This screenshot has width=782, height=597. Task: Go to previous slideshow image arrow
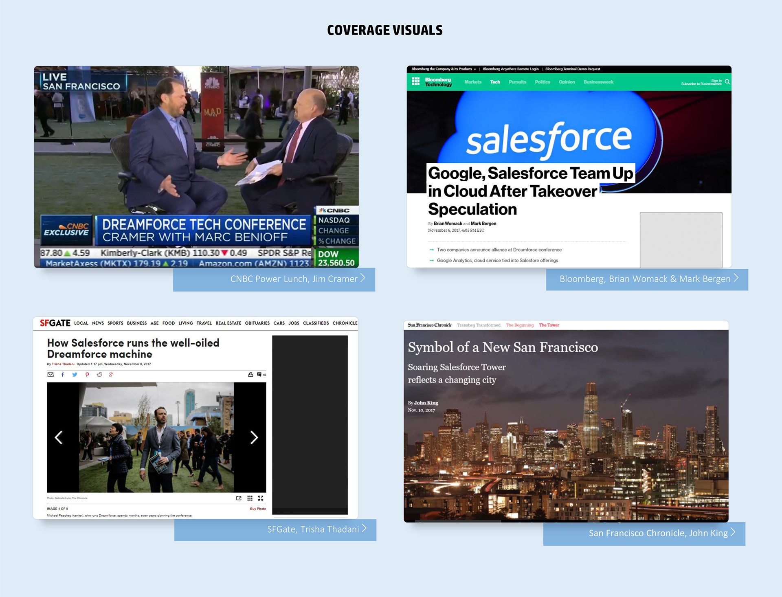coord(59,437)
